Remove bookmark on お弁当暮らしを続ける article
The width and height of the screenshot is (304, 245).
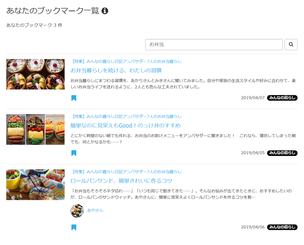[74, 98]
